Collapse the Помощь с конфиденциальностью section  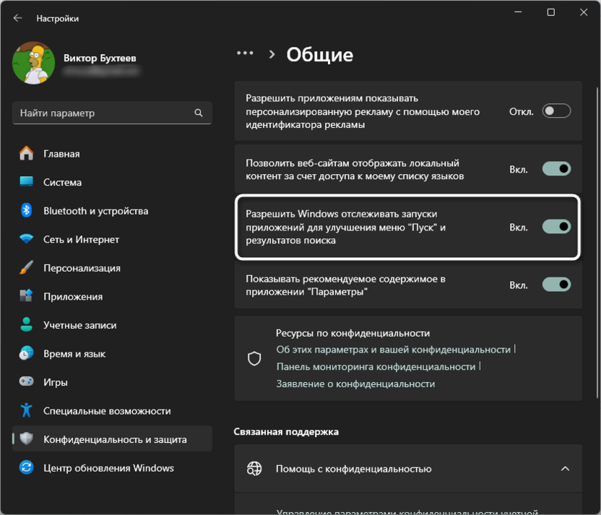pos(565,469)
